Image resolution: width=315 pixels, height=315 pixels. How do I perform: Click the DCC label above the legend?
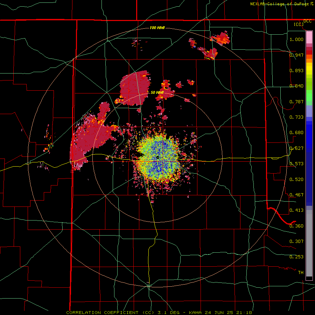point(308,21)
